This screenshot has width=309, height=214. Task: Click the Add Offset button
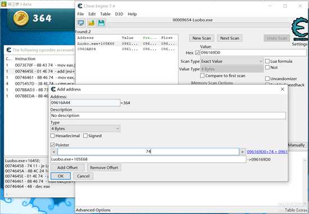pos(67,168)
